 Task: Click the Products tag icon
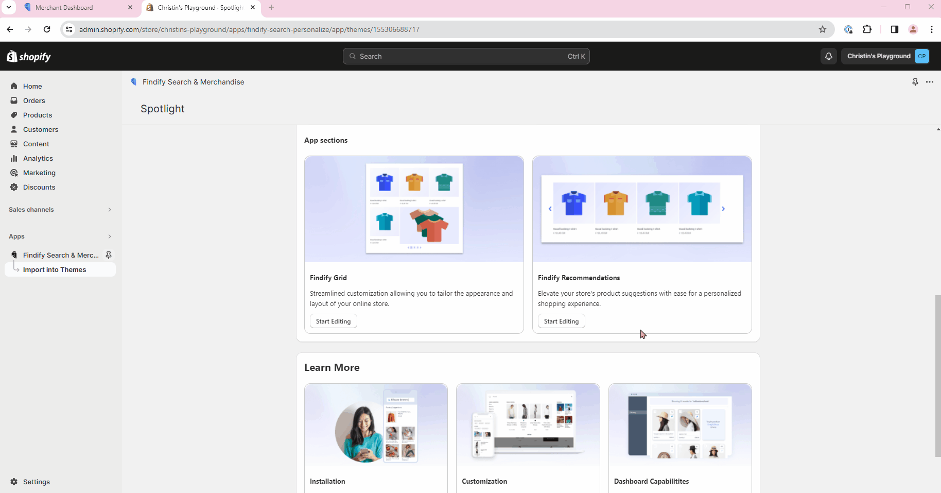click(14, 115)
